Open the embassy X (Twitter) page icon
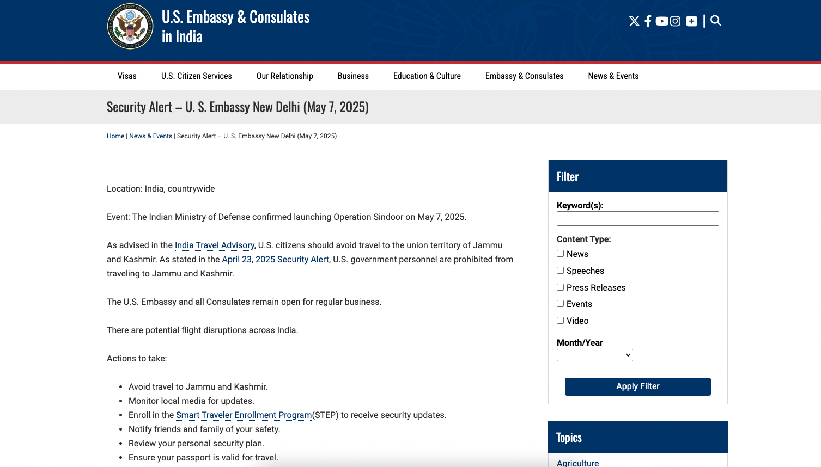821x467 pixels. [634, 21]
